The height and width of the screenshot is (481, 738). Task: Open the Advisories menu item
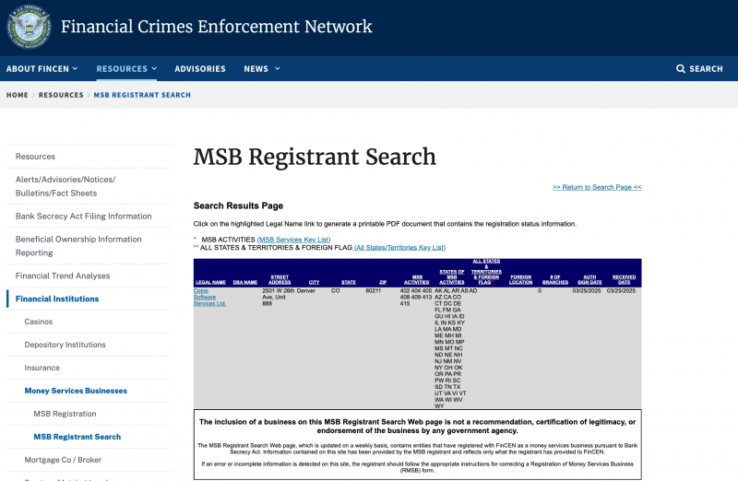tap(200, 69)
